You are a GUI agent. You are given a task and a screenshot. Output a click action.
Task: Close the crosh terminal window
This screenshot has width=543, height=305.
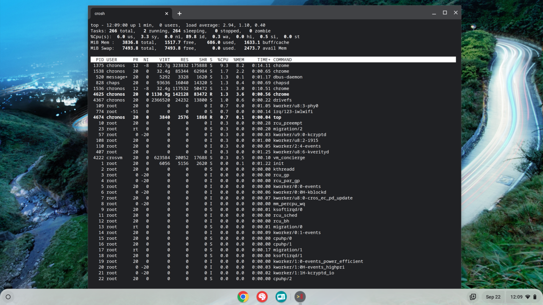point(456,13)
